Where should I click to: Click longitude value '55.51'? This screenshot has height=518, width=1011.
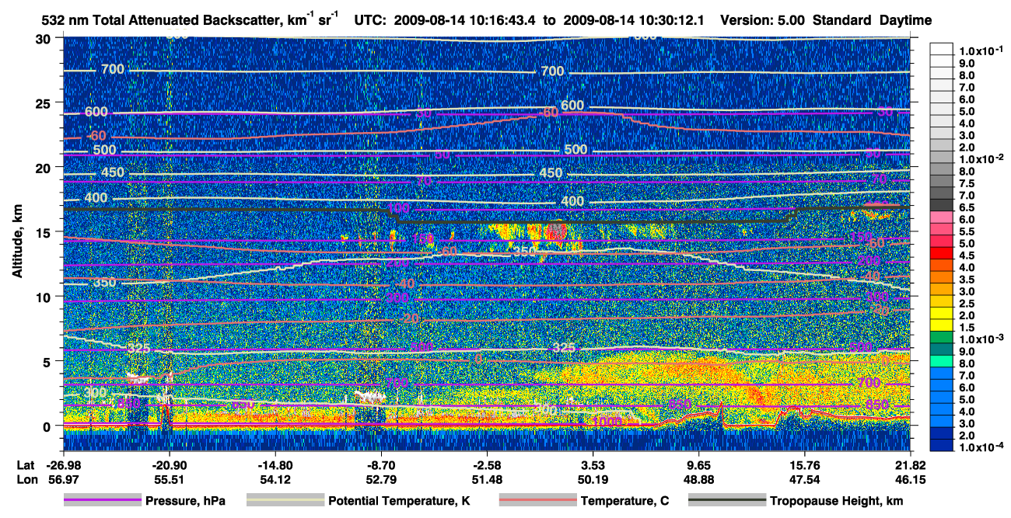[x=168, y=479]
